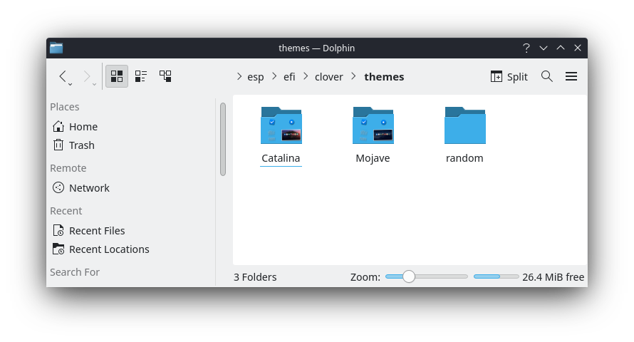This screenshot has height=342, width=634.
Task: Go forward with the forward arrow
Action: pyautogui.click(x=86, y=76)
